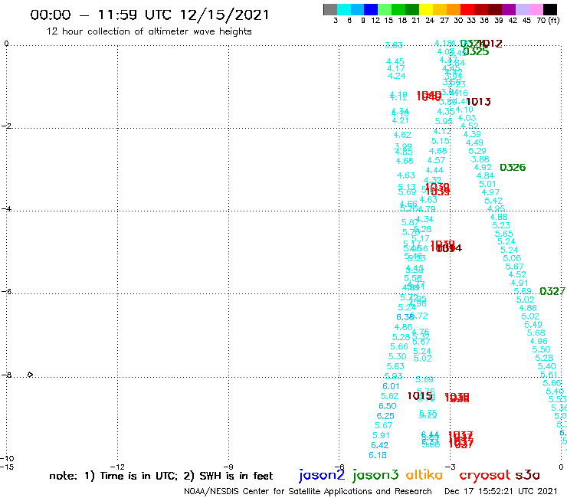Click the wave height value 5.72
Image resolution: width=567 pixels, height=498 pixels.
tap(419, 316)
